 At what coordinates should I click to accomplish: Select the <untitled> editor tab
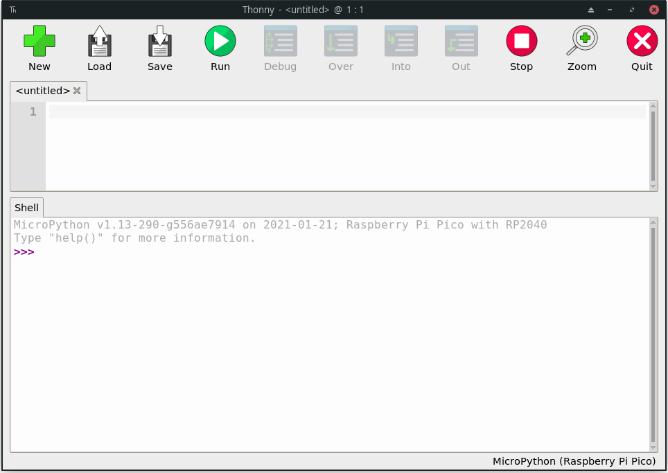coord(42,91)
